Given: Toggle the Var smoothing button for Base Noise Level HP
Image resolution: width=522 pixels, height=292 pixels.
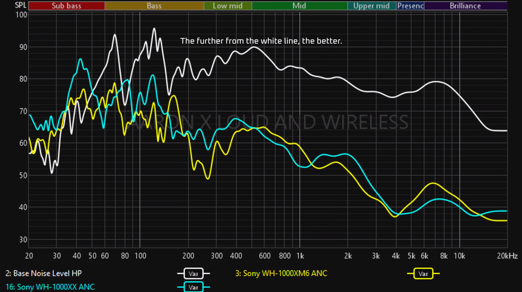Looking at the screenshot, I should point(194,273).
